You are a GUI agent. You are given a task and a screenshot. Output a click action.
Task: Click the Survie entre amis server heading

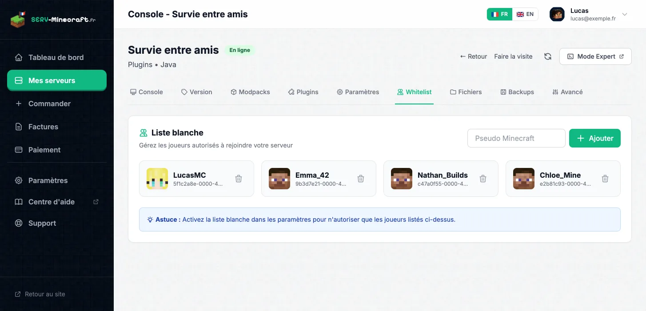click(173, 50)
